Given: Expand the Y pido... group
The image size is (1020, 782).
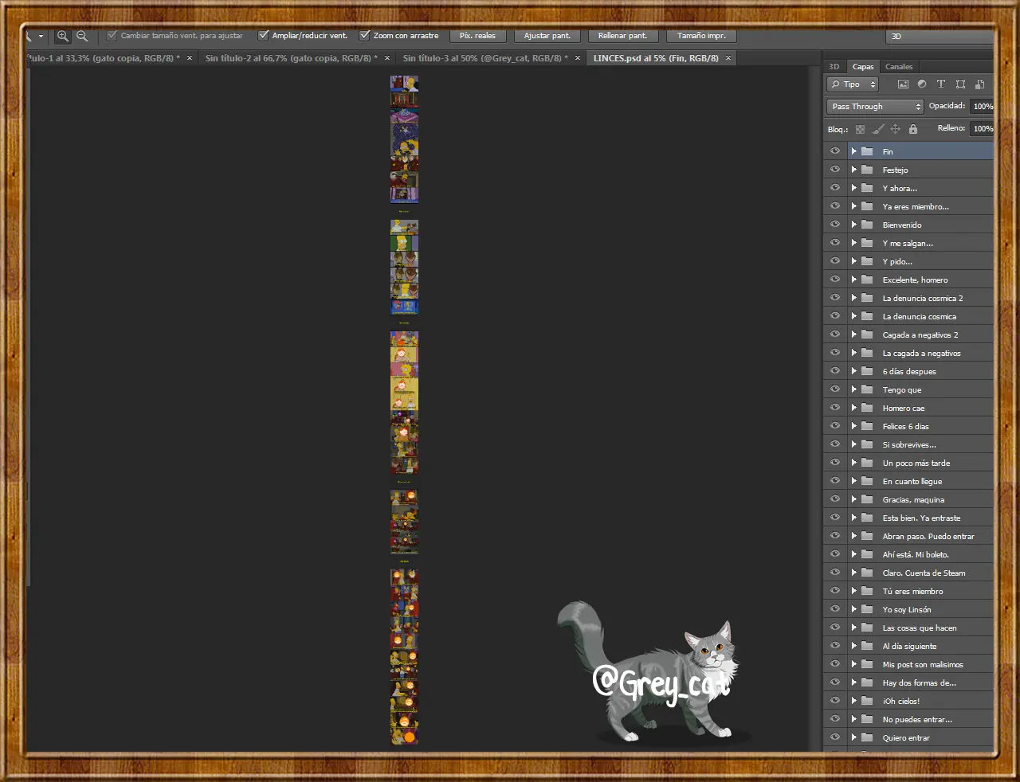Looking at the screenshot, I should tap(854, 261).
